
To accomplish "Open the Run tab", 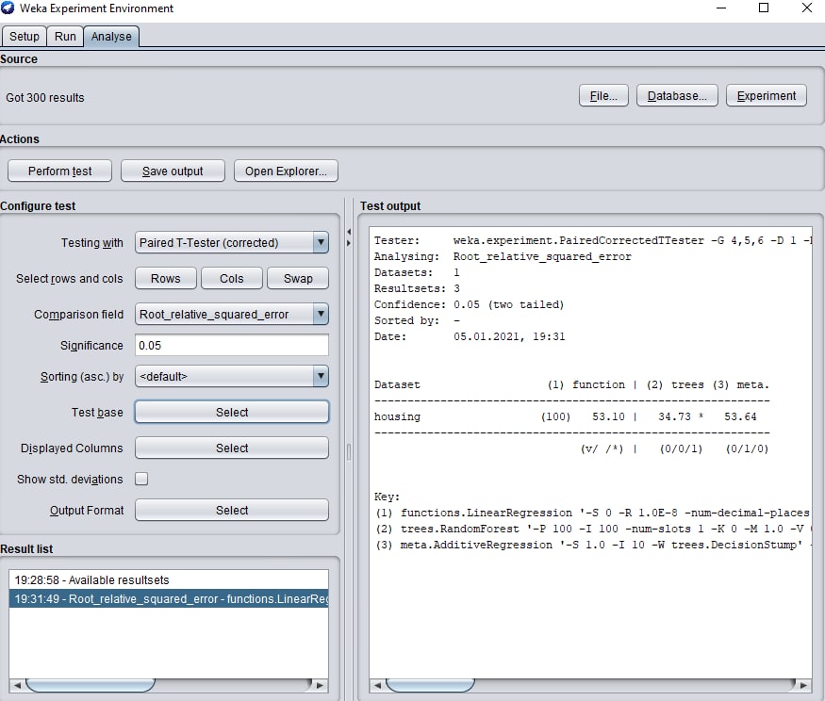I will [x=65, y=37].
